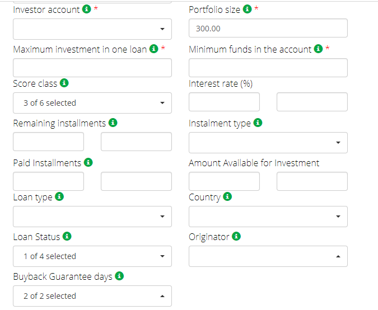Open the Investor account dropdown
Screen dimensions: 378x310
[x=92, y=29]
